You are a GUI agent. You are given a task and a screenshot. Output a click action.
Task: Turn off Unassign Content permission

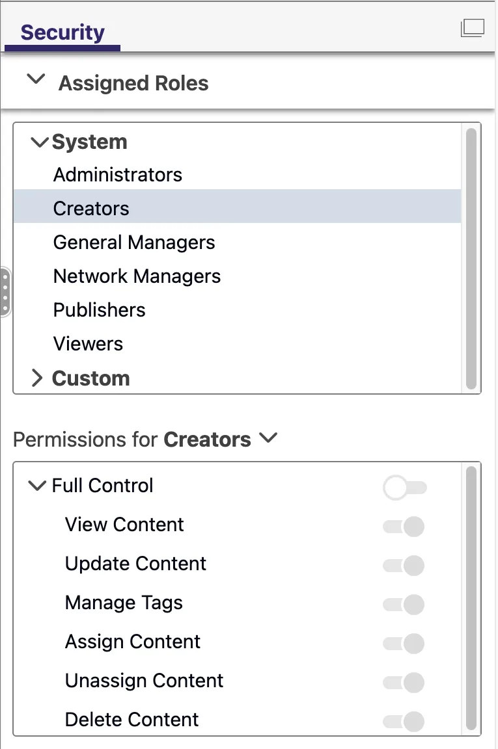point(404,683)
